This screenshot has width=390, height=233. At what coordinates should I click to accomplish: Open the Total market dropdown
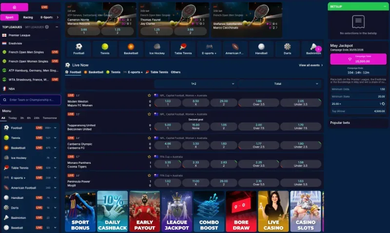pos(279,84)
